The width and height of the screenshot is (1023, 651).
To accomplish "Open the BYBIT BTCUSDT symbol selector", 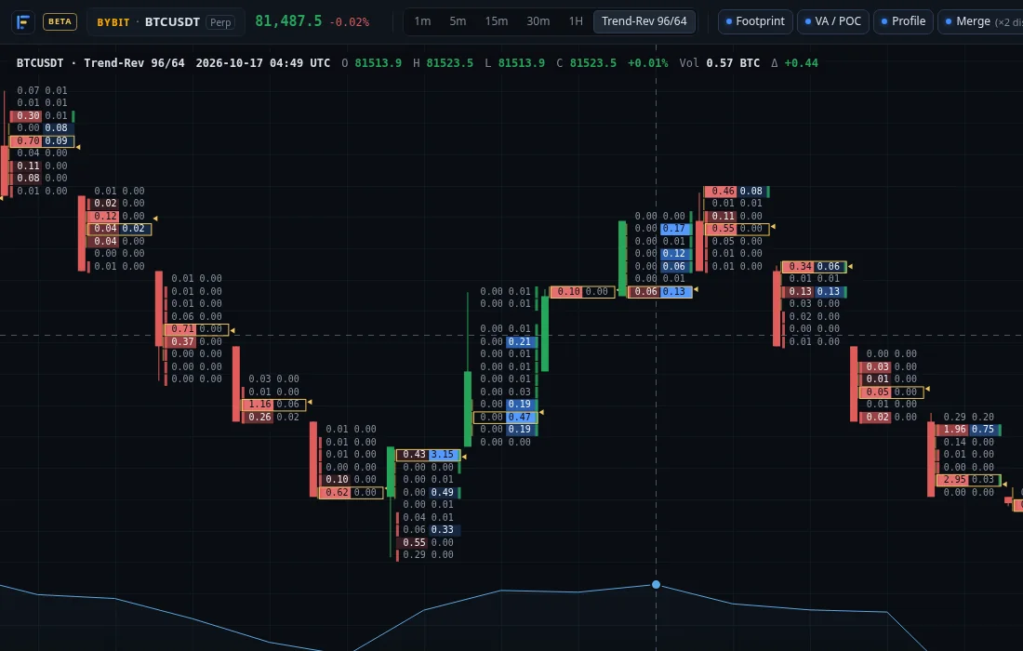I will click(166, 21).
